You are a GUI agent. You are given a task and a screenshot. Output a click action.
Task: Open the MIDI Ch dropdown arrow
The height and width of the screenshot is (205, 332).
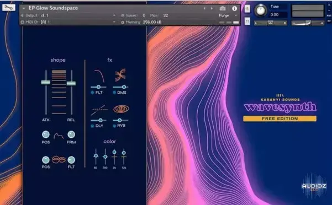pos(114,22)
